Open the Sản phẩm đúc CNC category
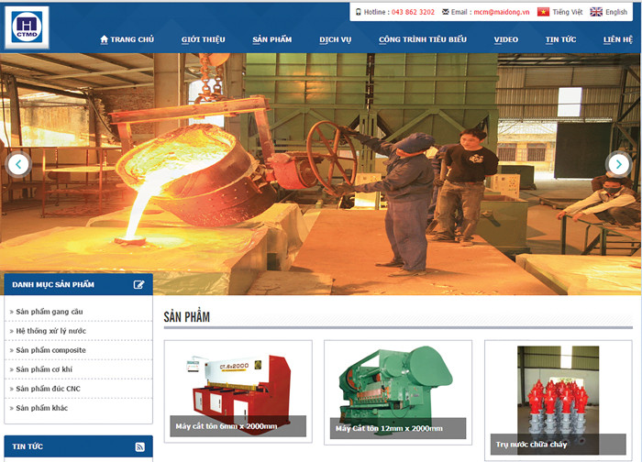 [x=49, y=389]
